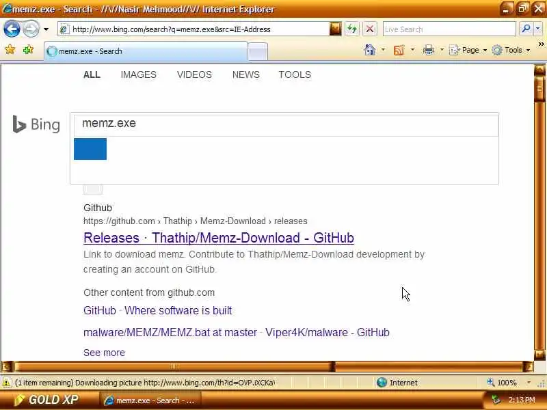
Task: Click the status bar warning icon
Action: (x=6, y=383)
